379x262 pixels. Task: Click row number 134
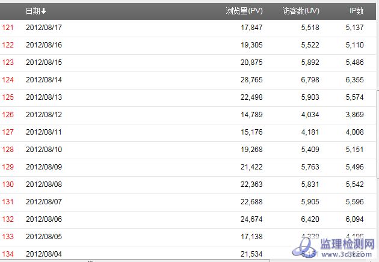8,254
